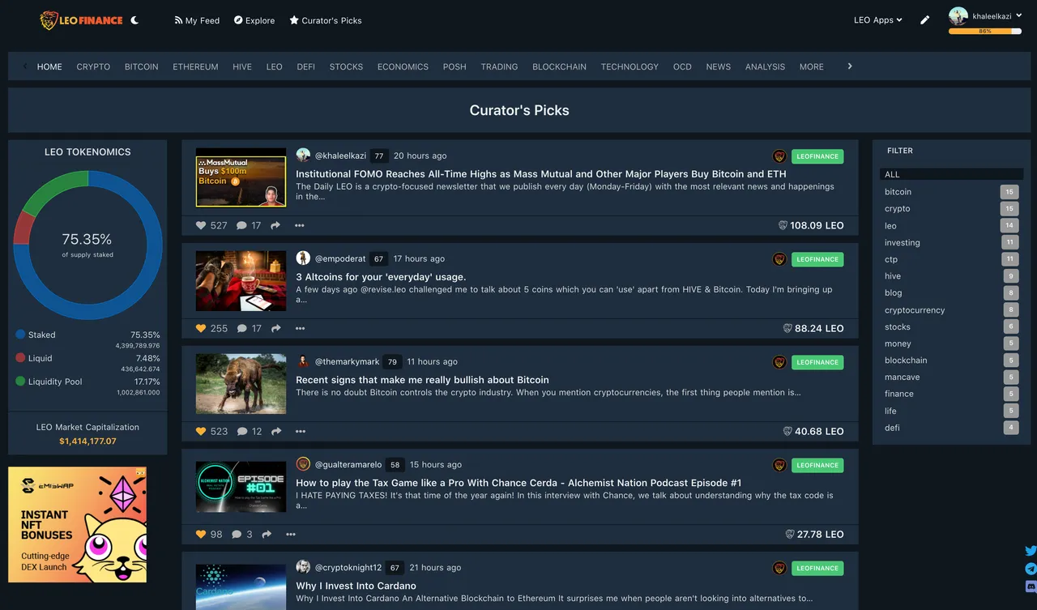Select the BITCOIN category tab
Image resolution: width=1037 pixels, height=610 pixels.
click(142, 66)
